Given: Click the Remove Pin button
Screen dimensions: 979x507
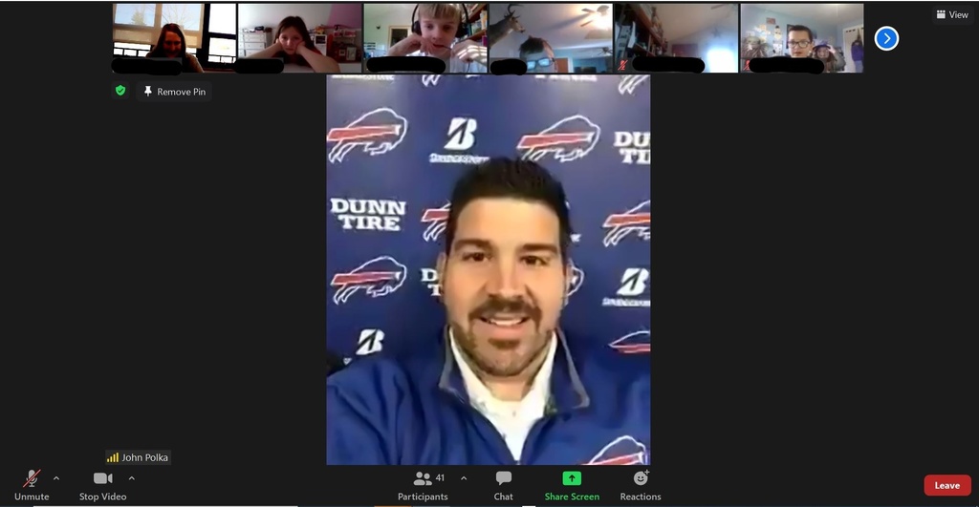Looking at the screenshot, I should 174,92.
